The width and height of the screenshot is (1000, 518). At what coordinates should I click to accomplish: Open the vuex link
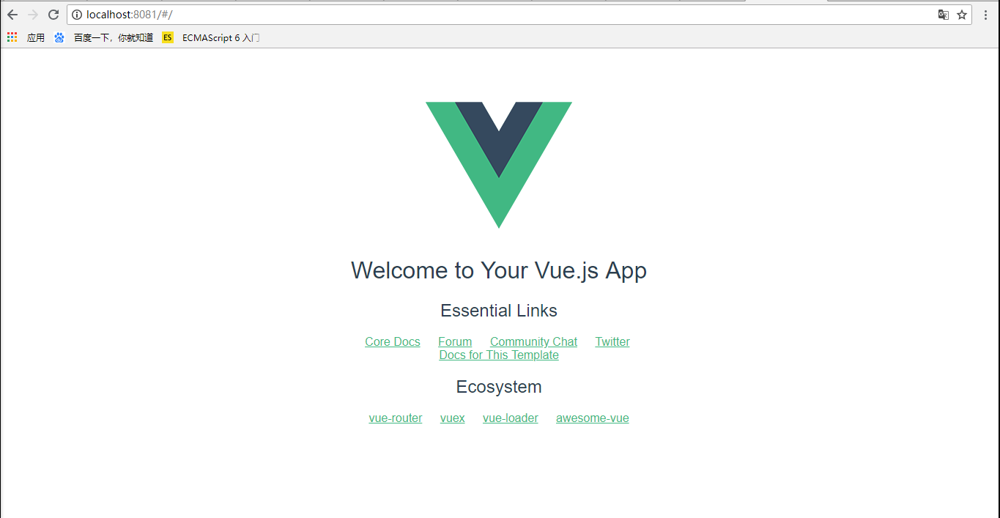(x=453, y=418)
